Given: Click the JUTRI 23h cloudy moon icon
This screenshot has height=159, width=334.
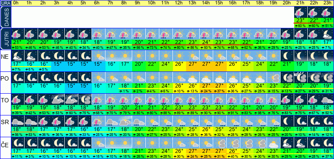Looking at the screenshot, I should 327,34.
